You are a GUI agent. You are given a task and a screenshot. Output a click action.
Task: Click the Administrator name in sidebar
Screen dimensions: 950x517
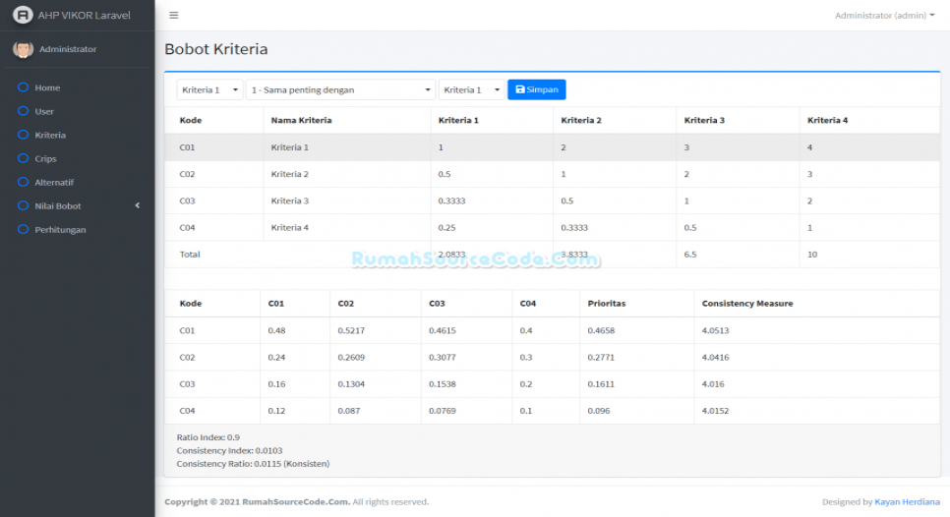(x=68, y=49)
